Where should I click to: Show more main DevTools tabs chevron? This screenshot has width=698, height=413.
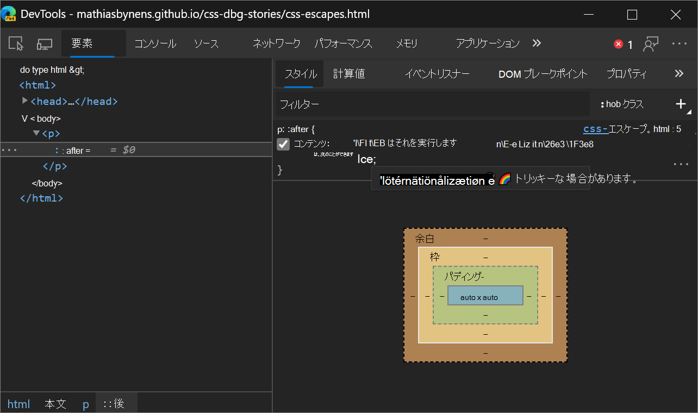point(537,43)
